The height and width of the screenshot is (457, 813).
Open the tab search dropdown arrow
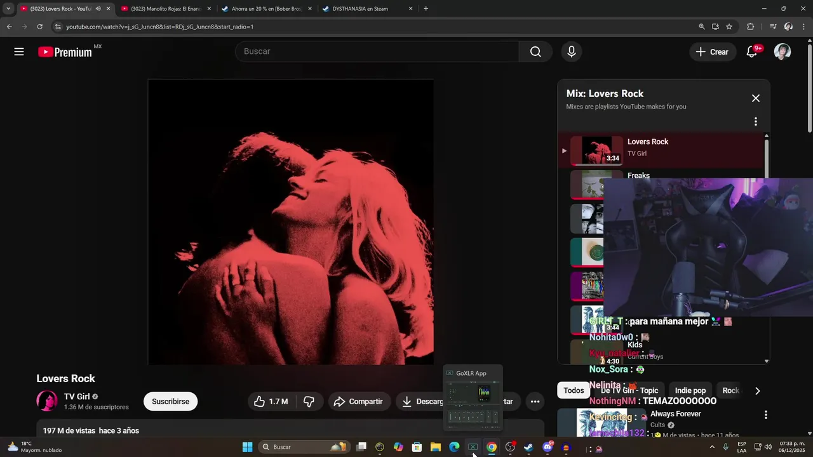point(8,9)
